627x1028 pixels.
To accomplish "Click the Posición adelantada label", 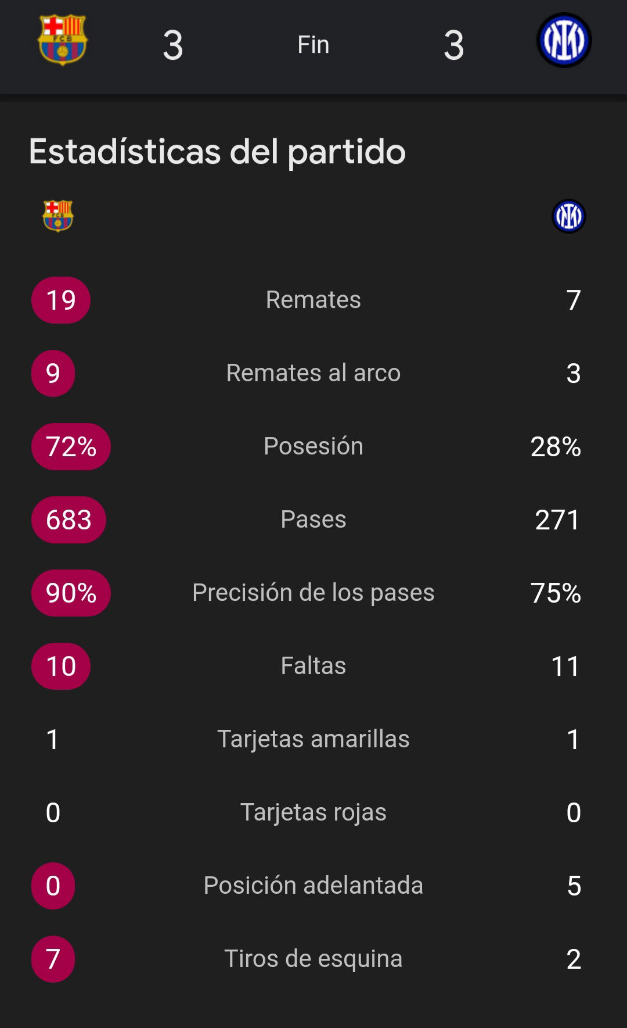I will pos(313,886).
